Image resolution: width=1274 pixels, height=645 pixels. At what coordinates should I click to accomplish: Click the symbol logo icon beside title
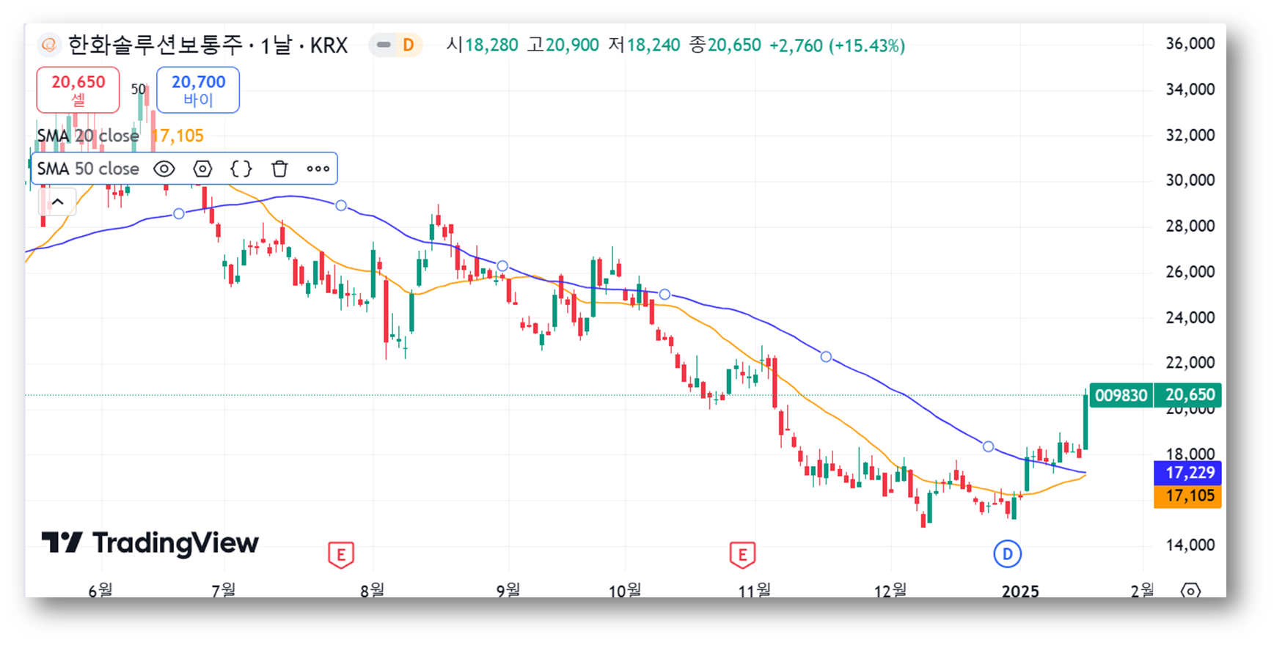49,45
